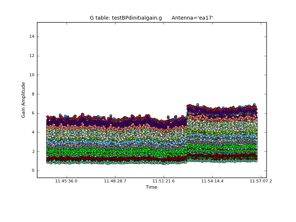Click the 11:57:07.2 time tick label
The height and width of the screenshot is (222, 296).
[261, 181]
